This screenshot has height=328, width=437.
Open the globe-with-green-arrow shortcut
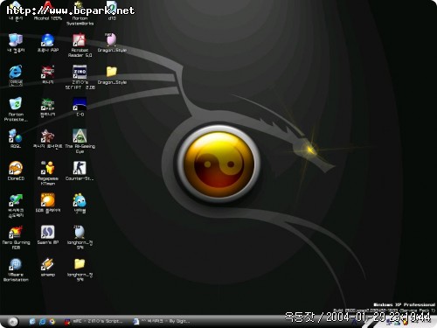(16, 206)
